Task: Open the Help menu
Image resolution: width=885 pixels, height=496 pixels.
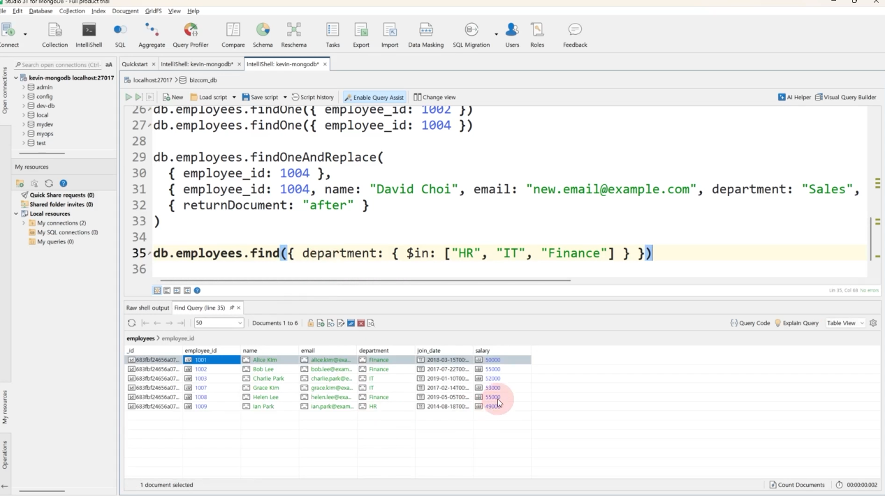Action: tap(193, 11)
